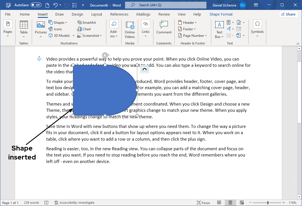Insert a Chart
Screen dimensions: 302x206
(x=84, y=29)
